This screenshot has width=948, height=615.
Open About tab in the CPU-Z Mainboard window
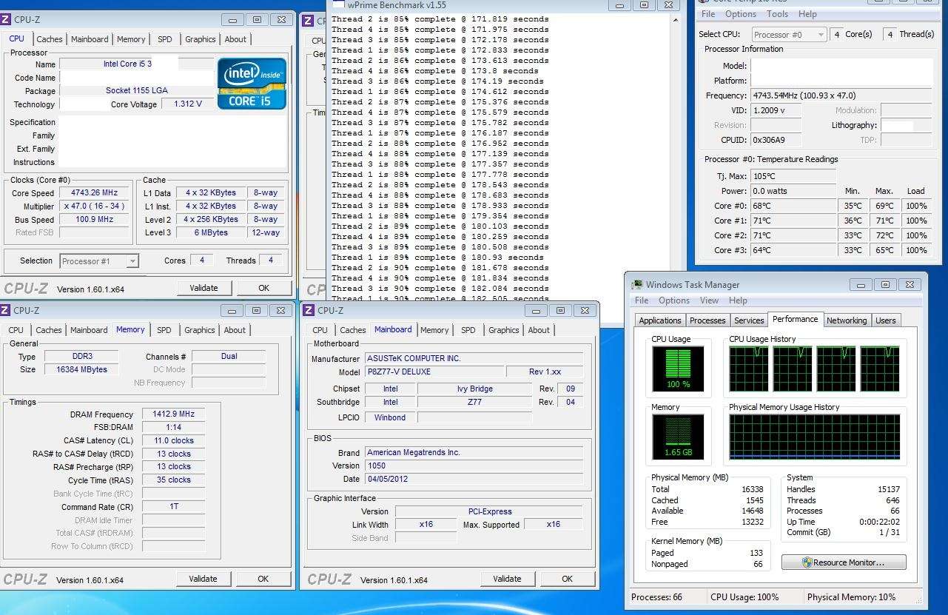(x=539, y=330)
